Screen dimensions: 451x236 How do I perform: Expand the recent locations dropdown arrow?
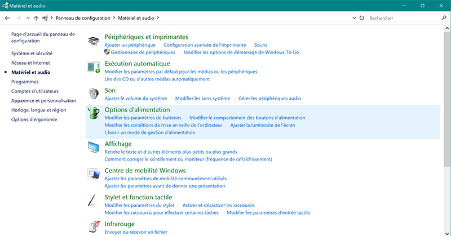28,18
